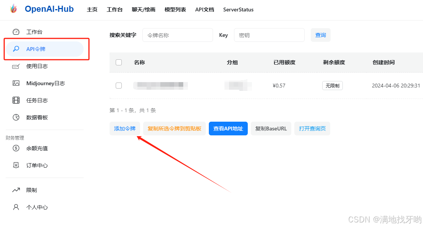Click the OpenAI-Hub flame logo

tap(13, 9)
